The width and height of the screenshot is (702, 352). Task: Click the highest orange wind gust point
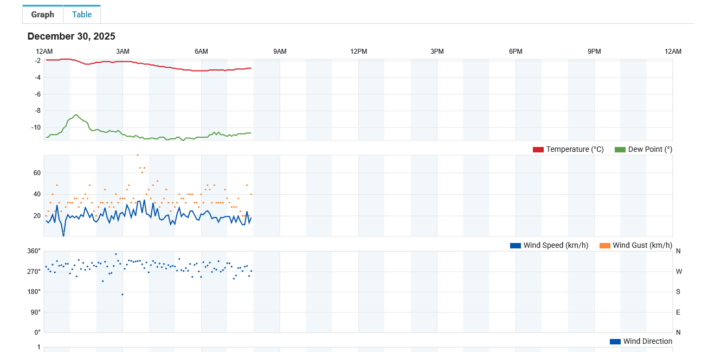pyautogui.click(x=138, y=155)
